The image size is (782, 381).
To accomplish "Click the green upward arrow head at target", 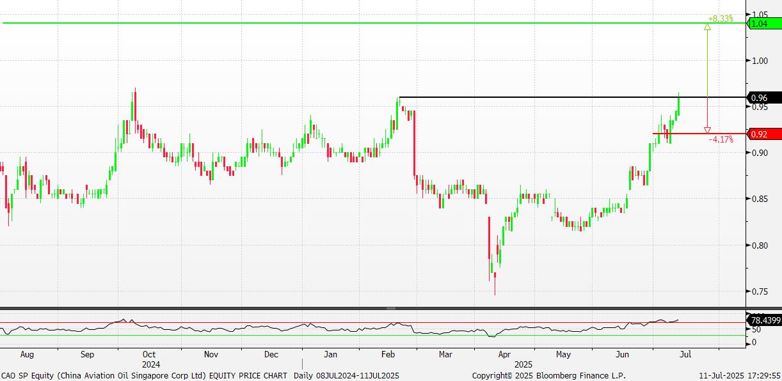I will pyautogui.click(x=707, y=27).
